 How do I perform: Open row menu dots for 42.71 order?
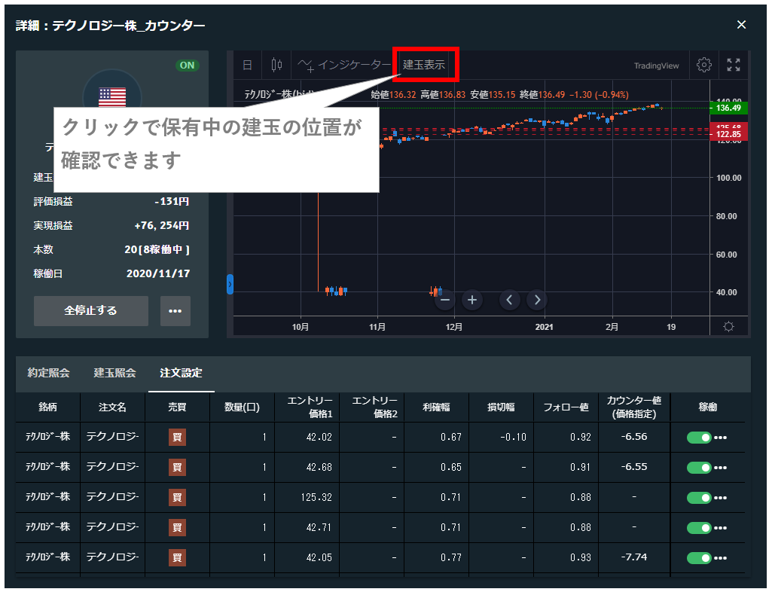720,527
